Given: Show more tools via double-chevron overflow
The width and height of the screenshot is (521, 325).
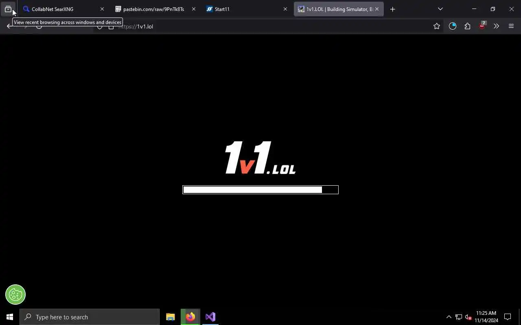Looking at the screenshot, I should pos(496,26).
